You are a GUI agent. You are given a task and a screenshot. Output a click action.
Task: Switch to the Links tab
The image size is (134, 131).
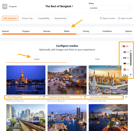pyautogui.click(x=97, y=59)
